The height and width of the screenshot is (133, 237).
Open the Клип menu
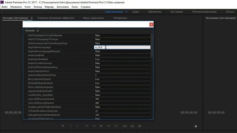(x=27, y=7)
